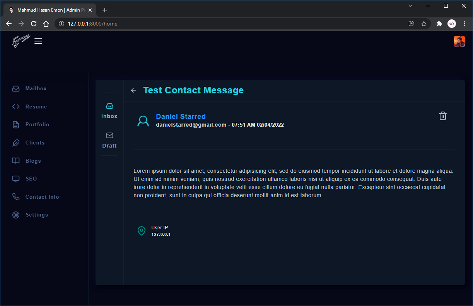Click the sender name Daniel Starred
This screenshot has height=306, width=473.
point(181,117)
